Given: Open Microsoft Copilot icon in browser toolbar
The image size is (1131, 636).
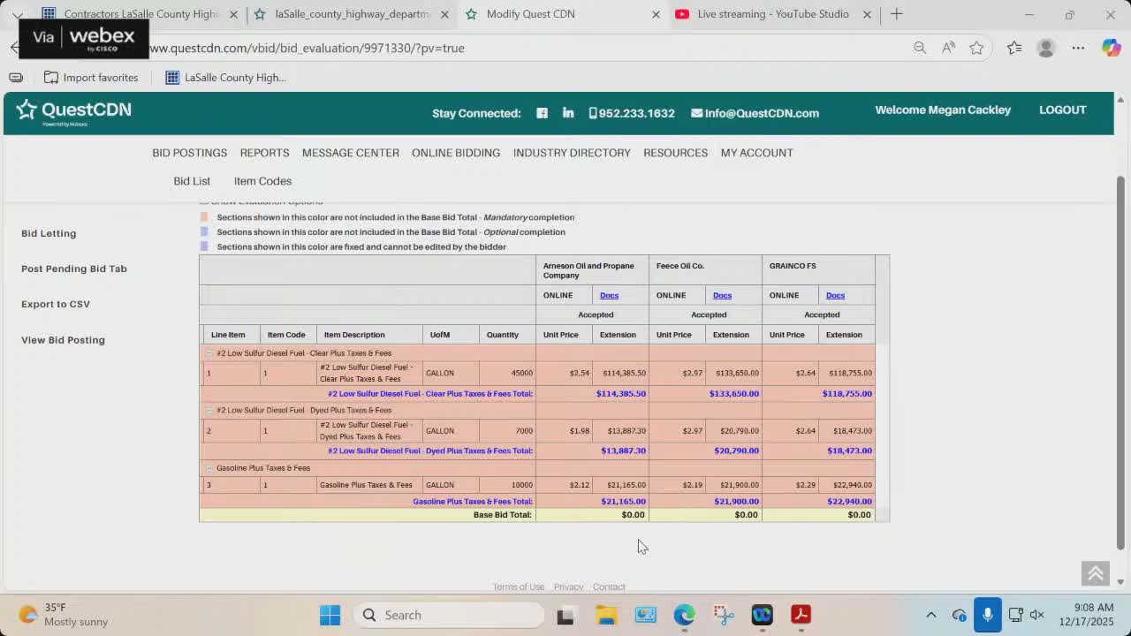Looking at the screenshot, I should click(x=1111, y=48).
